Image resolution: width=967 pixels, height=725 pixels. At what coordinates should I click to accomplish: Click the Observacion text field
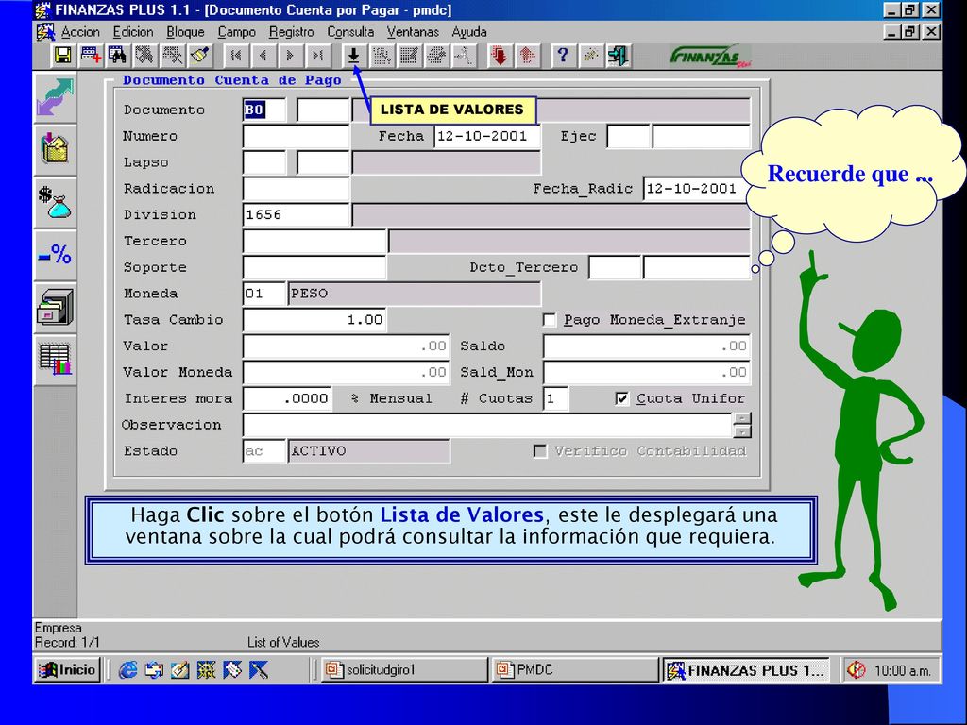point(487,425)
